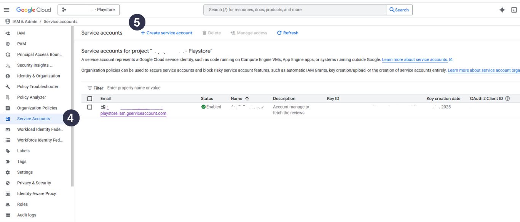Open the navigation hamburger menu
This screenshot has height=222, width=520.
(x=6, y=10)
